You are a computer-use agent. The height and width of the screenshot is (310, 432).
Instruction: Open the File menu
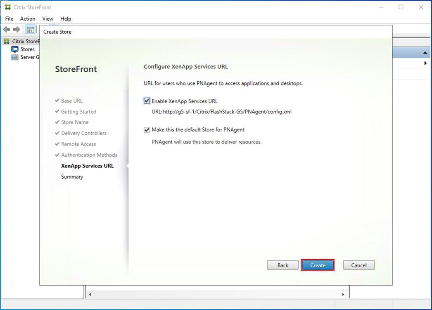[9, 19]
